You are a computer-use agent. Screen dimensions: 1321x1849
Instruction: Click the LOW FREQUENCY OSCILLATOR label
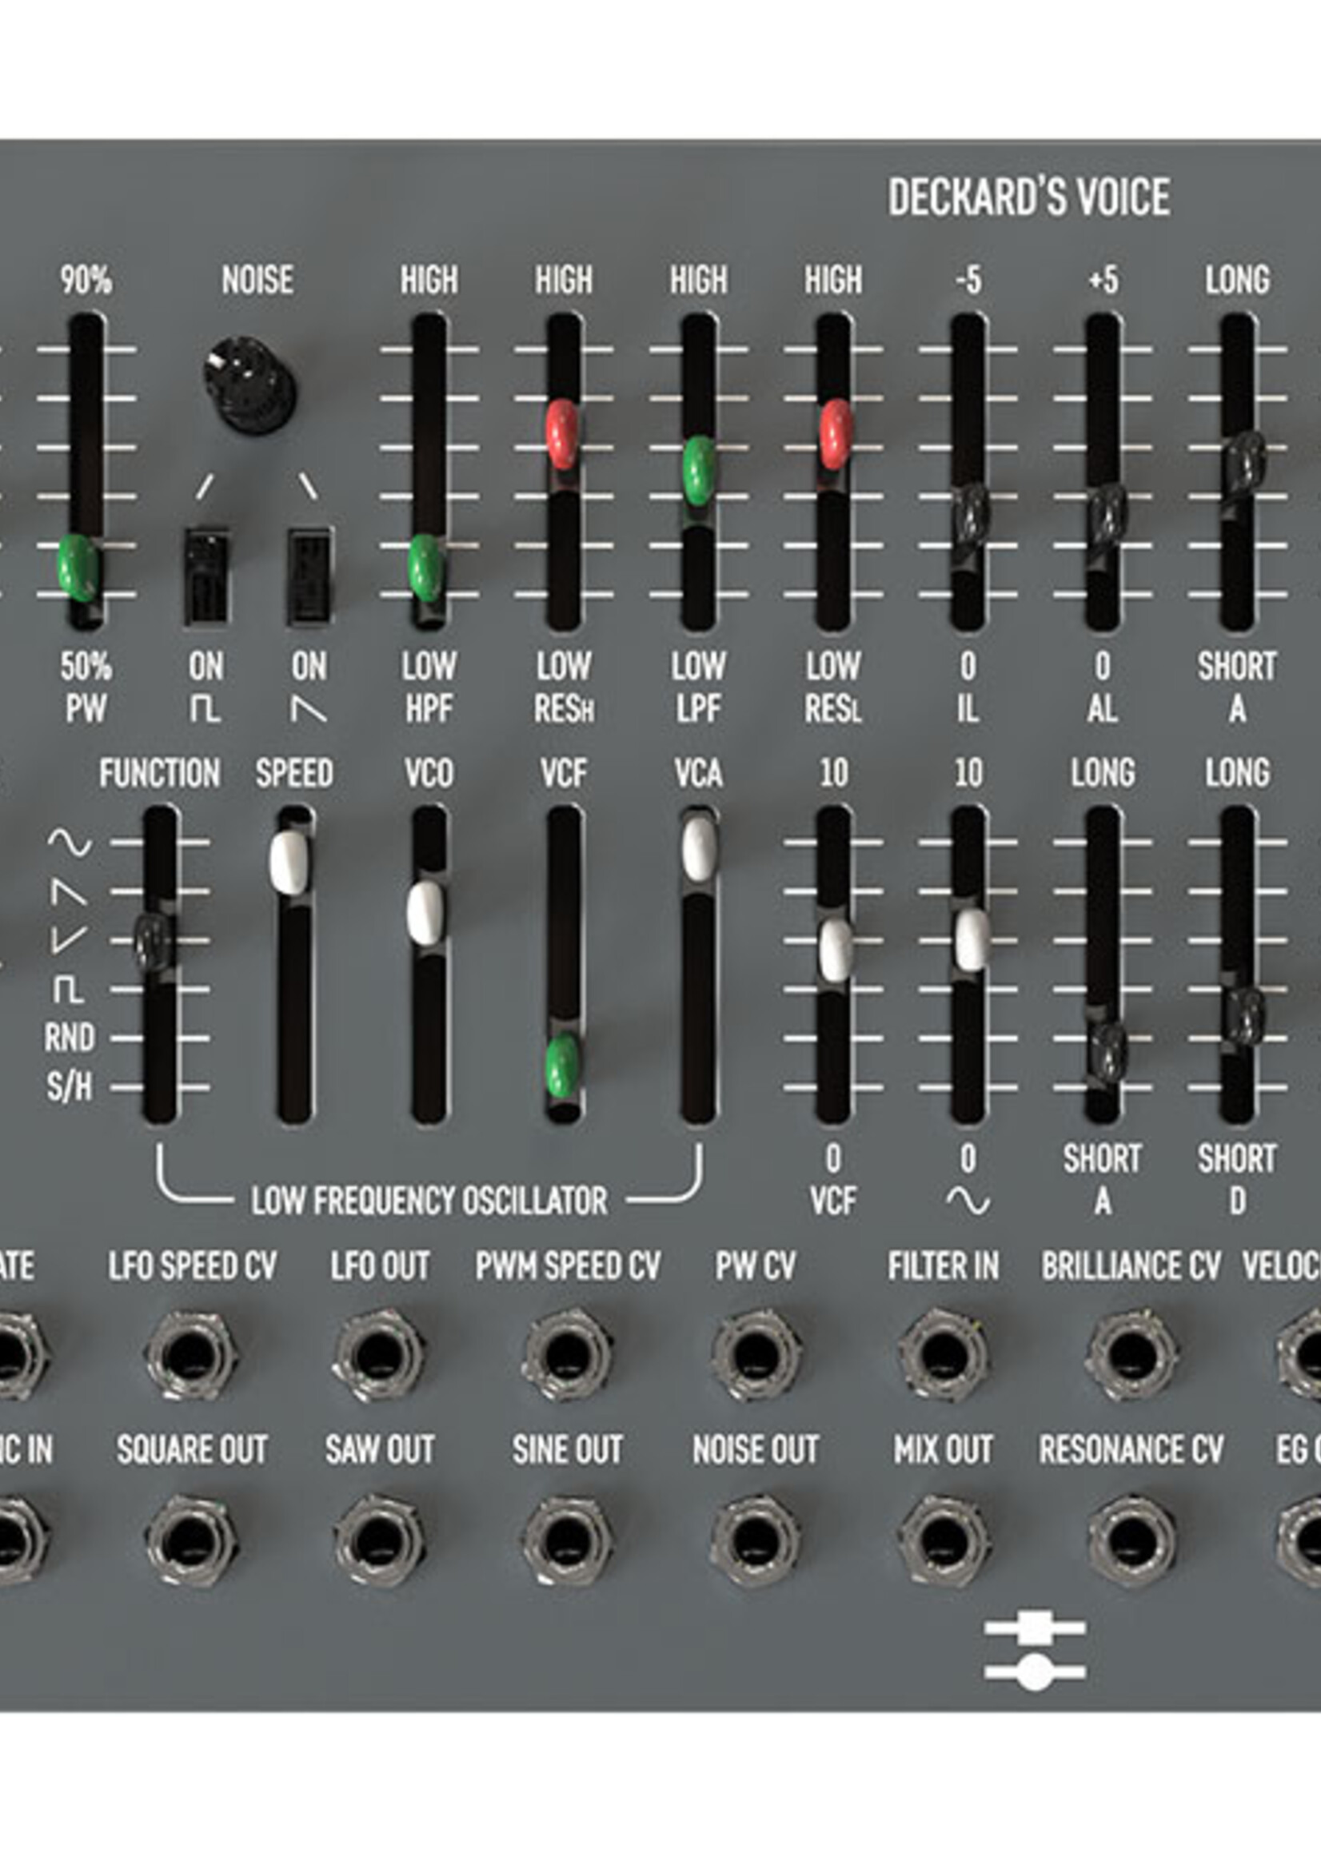[429, 1200]
